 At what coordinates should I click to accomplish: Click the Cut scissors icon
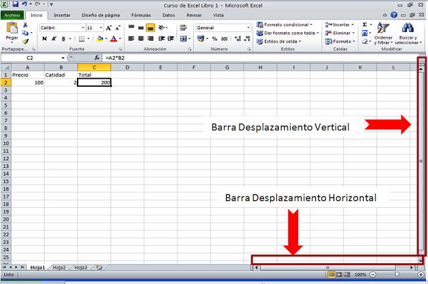(26, 24)
